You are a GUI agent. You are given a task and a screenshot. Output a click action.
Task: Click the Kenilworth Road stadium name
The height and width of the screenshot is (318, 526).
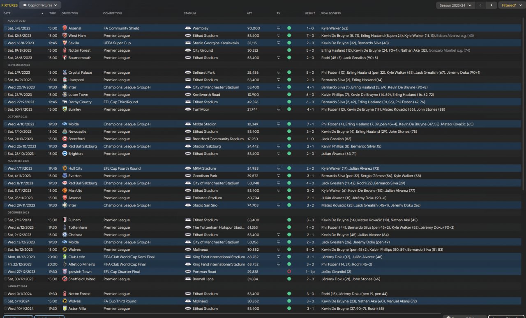(206, 95)
